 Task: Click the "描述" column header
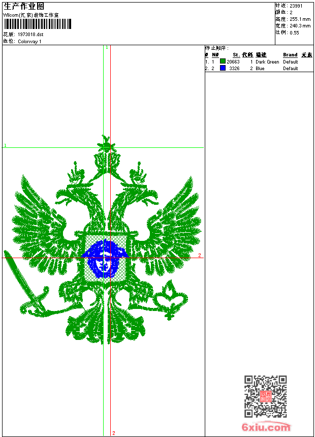point(261,55)
